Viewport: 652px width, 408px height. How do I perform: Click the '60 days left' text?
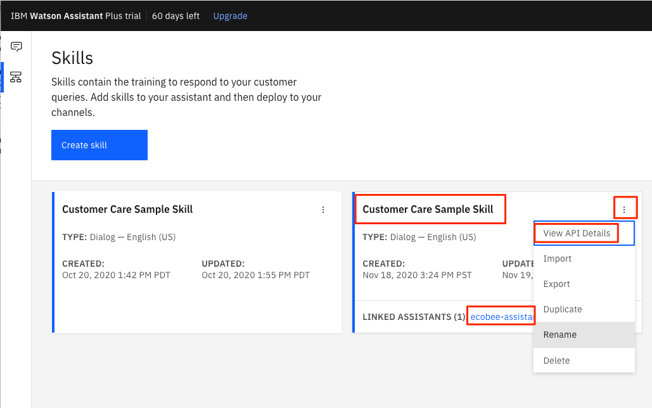[176, 16]
